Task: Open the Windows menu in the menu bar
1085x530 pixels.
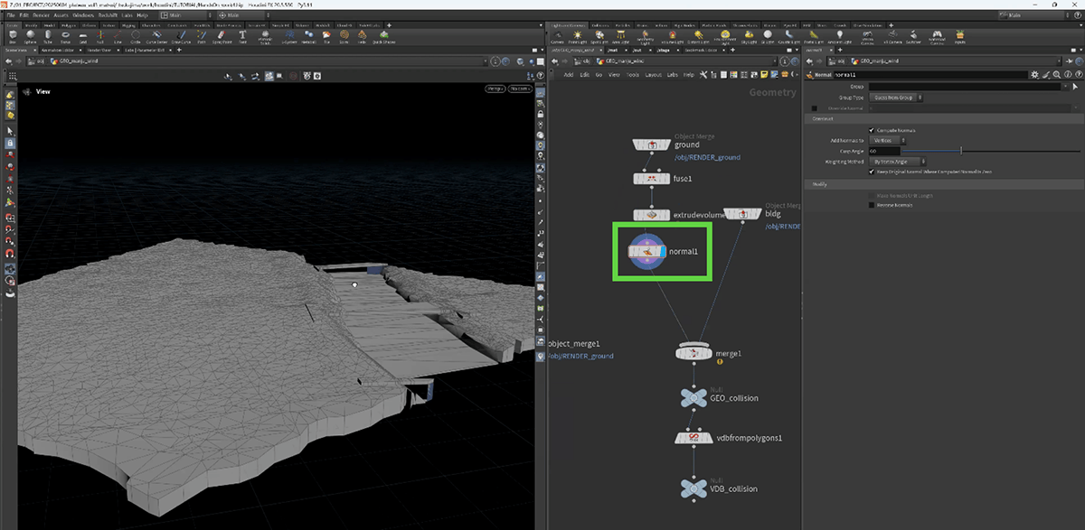Action: coord(82,15)
